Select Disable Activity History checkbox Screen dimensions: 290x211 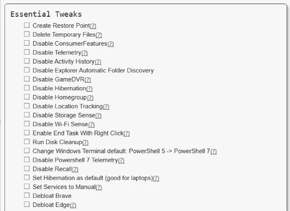click(27, 61)
